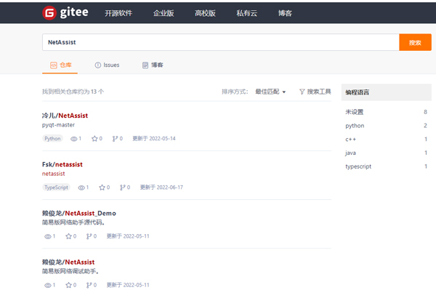Switch to the 仓库 tab
Viewport: 436px width, 290px height.
coord(60,65)
